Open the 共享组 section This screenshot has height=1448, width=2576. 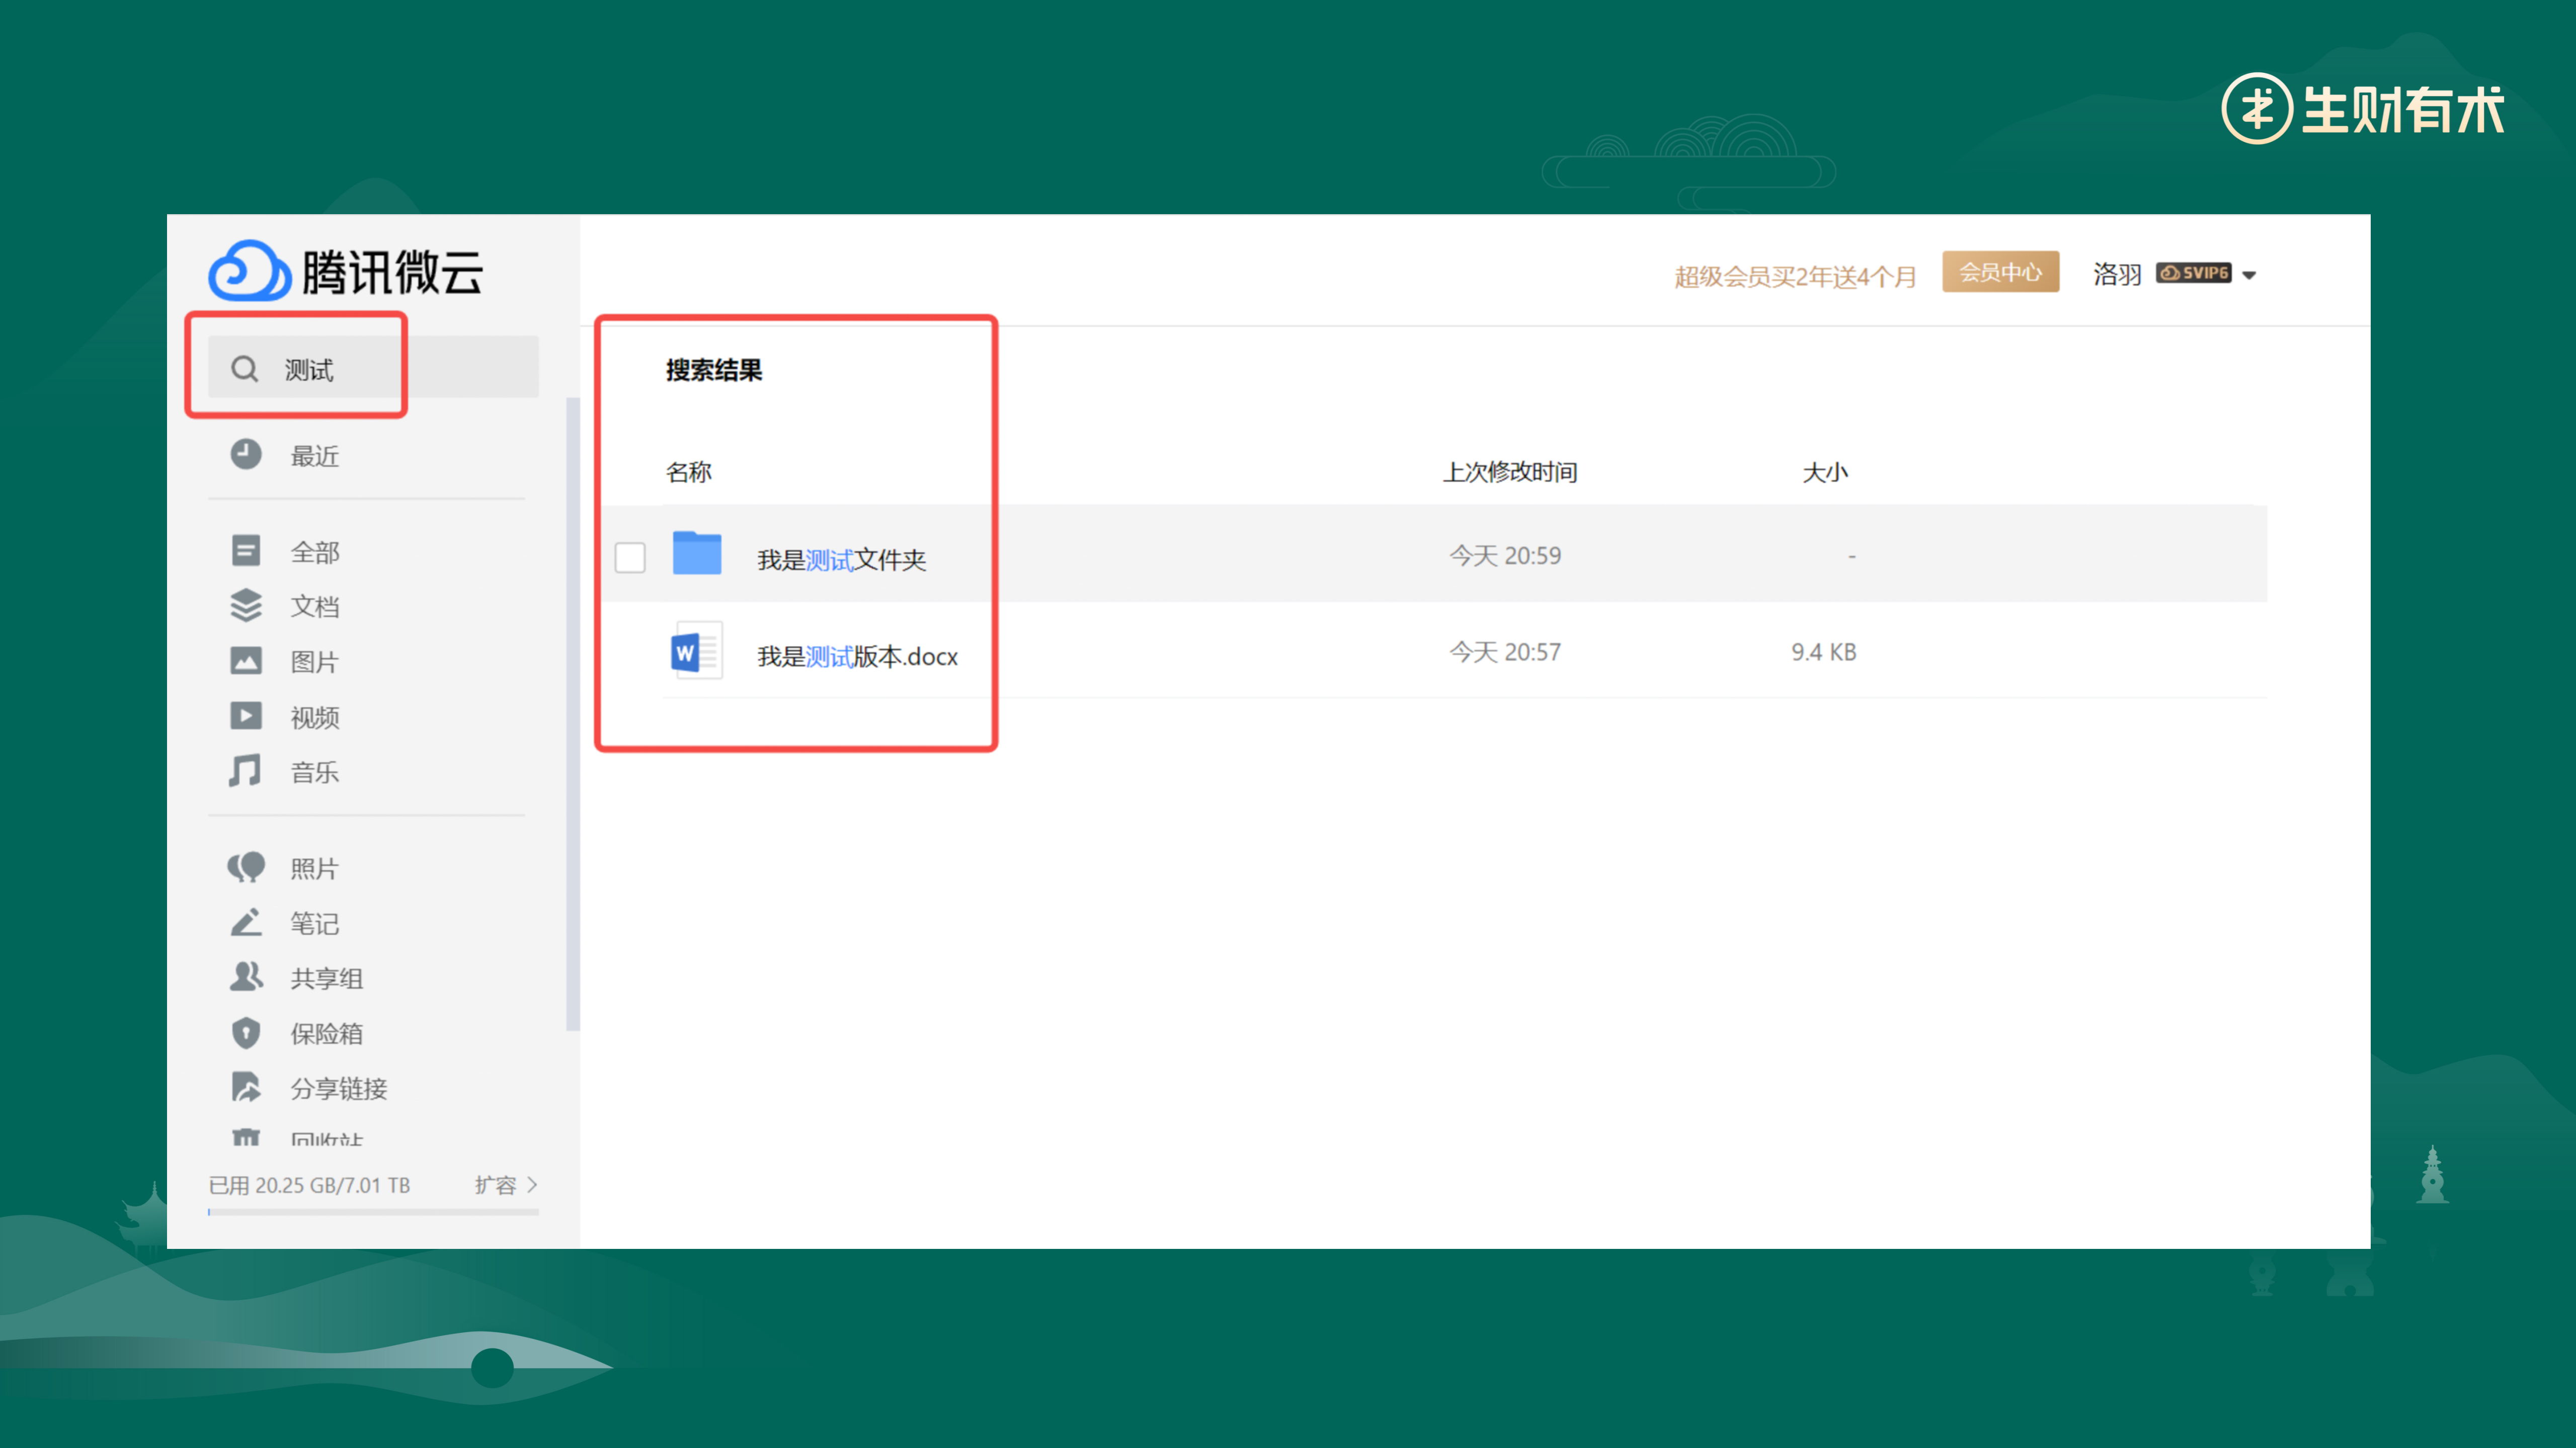326,978
